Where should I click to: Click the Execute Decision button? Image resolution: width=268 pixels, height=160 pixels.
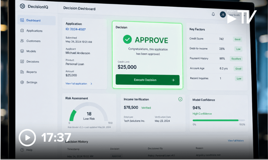coord(147,80)
